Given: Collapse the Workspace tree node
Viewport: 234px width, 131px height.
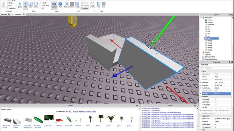Looking at the screenshot, I should click(201, 17).
